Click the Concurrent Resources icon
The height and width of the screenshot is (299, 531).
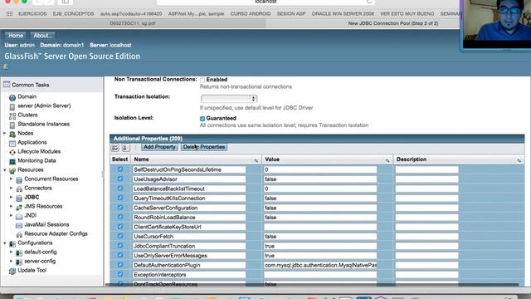(19, 180)
